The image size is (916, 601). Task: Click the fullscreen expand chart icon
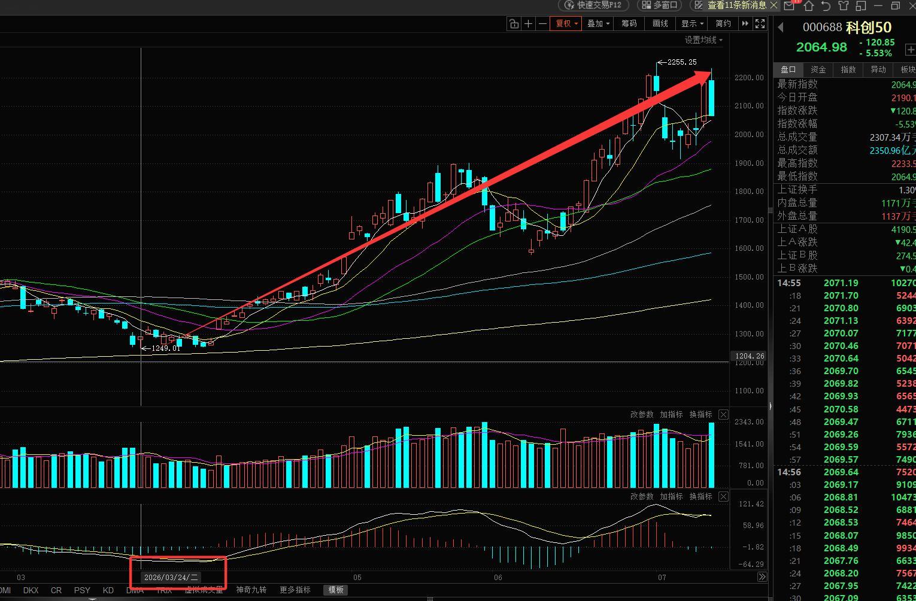[x=760, y=23]
